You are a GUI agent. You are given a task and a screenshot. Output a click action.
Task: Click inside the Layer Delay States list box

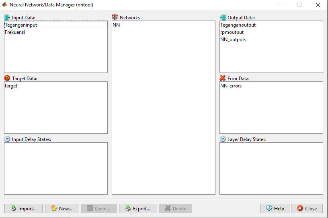pyautogui.click(x=271, y=168)
